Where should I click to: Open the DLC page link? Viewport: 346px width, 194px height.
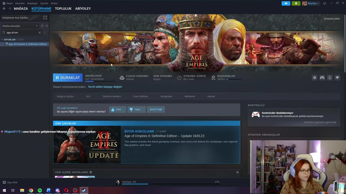(88, 96)
